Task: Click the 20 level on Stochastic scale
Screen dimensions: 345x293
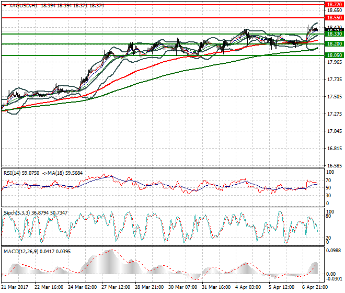Action: pos(328,238)
